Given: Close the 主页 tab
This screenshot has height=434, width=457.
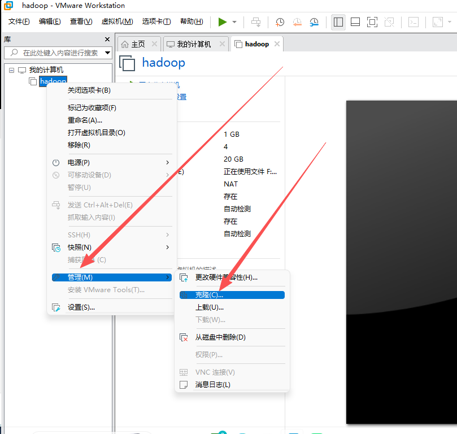Looking at the screenshot, I should tap(154, 44).
